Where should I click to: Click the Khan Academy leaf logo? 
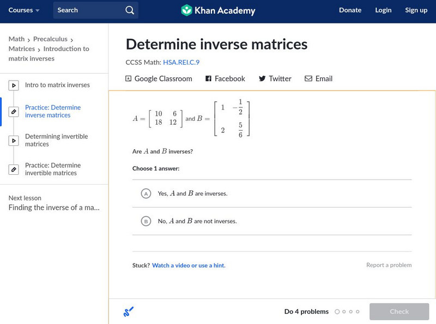(x=187, y=10)
